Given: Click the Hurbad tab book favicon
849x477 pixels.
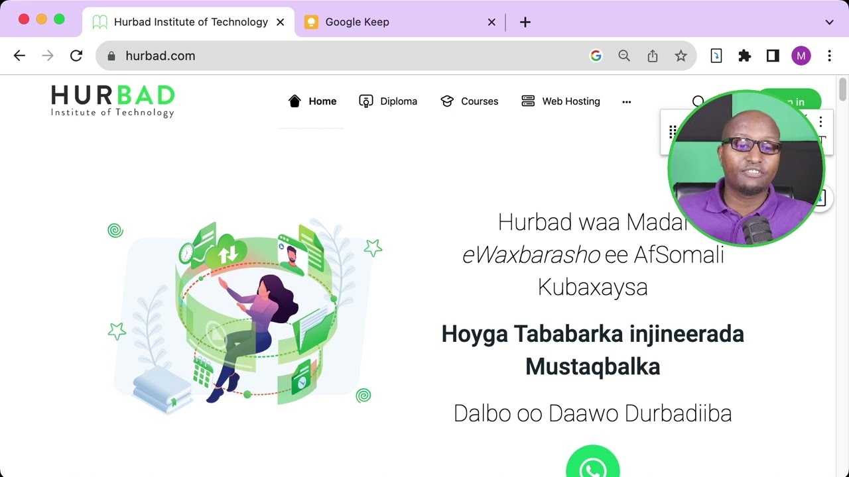Looking at the screenshot, I should (x=99, y=22).
